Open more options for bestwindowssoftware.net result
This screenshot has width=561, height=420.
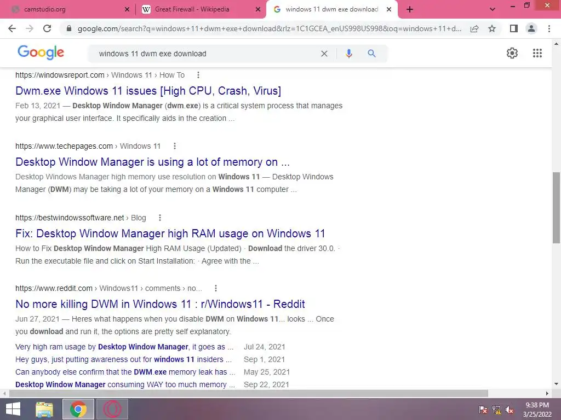pos(160,218)
